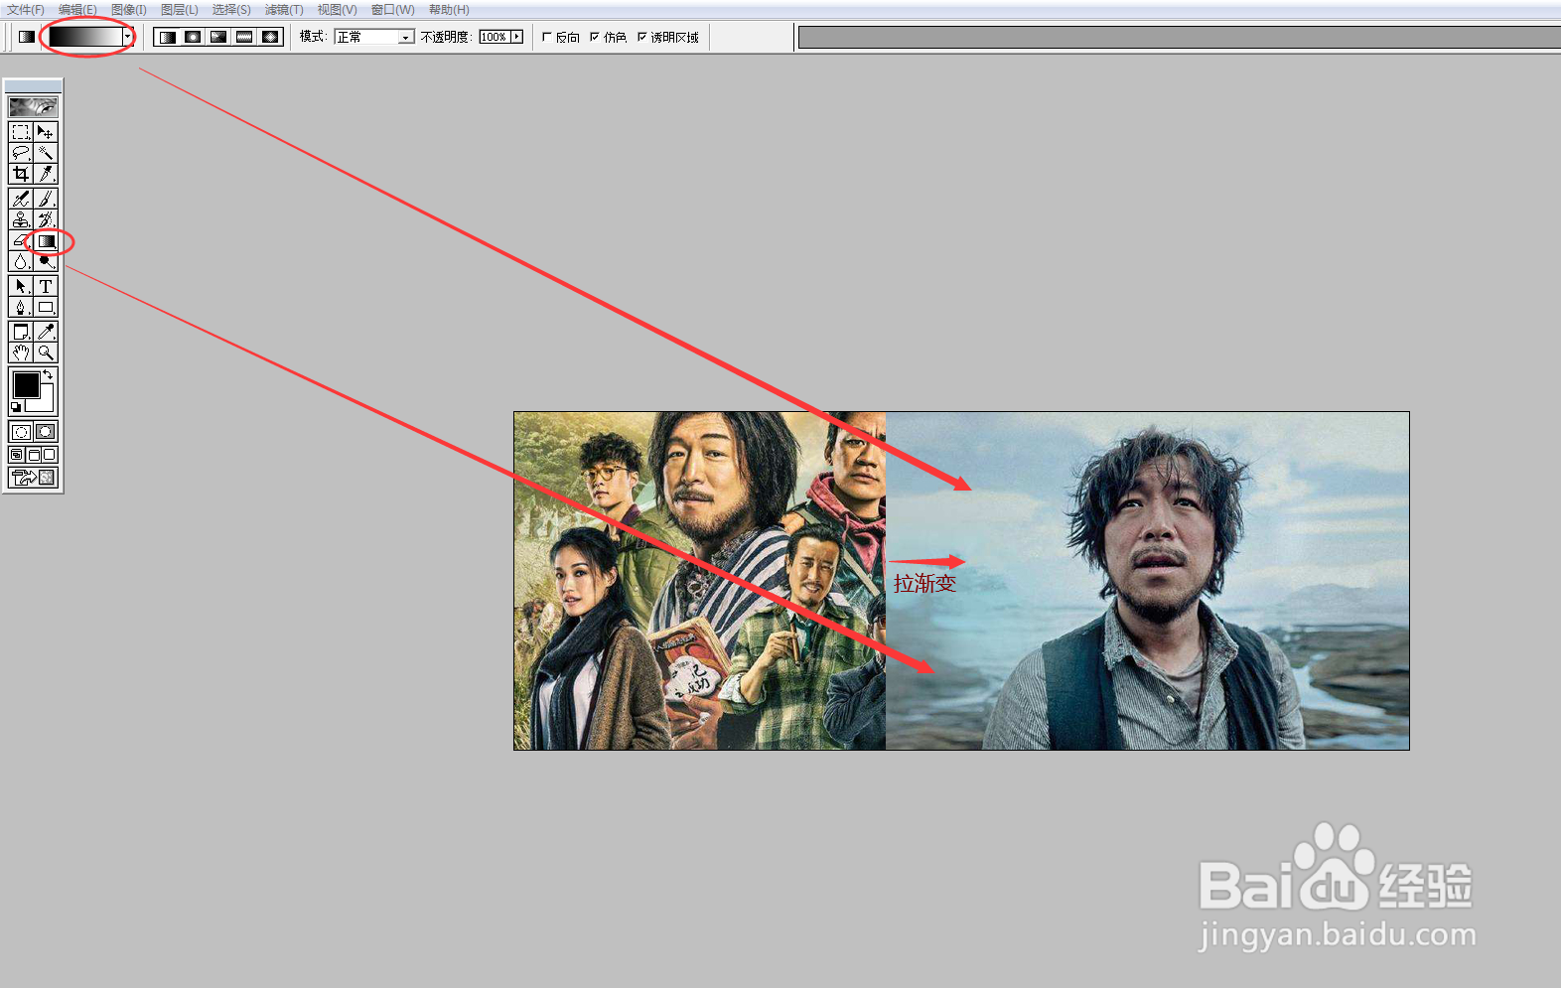Image resolution: width=1561 pixels, height=988 pixels.
Task: Toggle the 仿色 (Dither) checkbox
Action: tap(595, 37)
